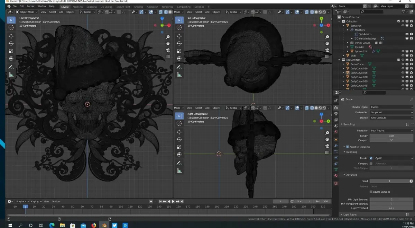Image resolution: width=415 pixels, height=228 pixels.
Task: Open OptiX denoiser dropdown
Action: click(394, 158)
